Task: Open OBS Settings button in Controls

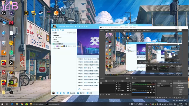Action: 180,92
